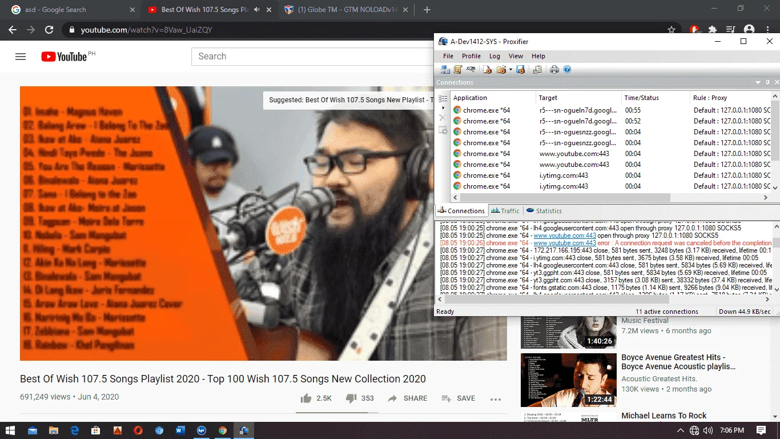
Task: Open the checklist options icon in Proxifier toolbar
Action: pyautogui.click(x=537, y=69)
